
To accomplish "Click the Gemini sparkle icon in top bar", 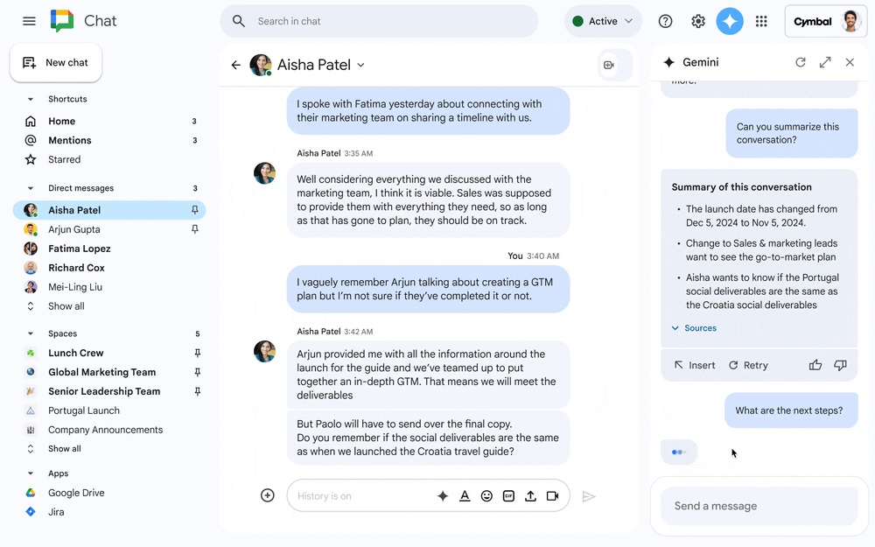I will (729, 22).
